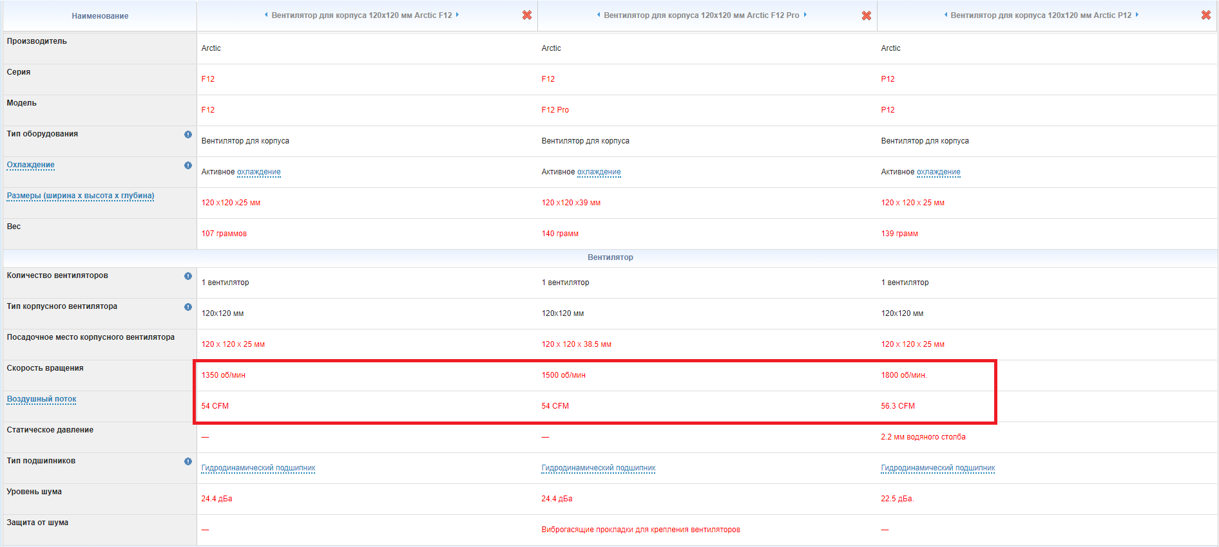
Task: Select weight value 140 грамм
Action: pyautogui.click(x=560, y=234)
